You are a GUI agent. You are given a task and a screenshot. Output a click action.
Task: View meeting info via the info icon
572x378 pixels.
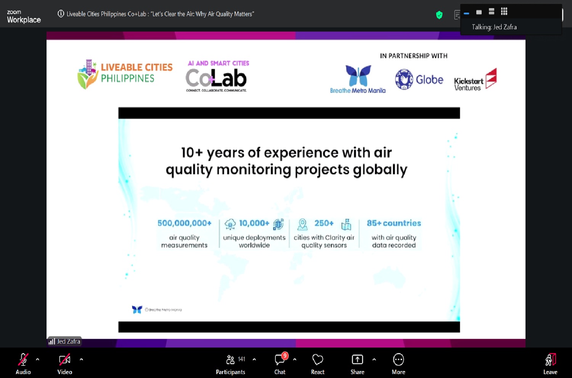coord(61,14)
